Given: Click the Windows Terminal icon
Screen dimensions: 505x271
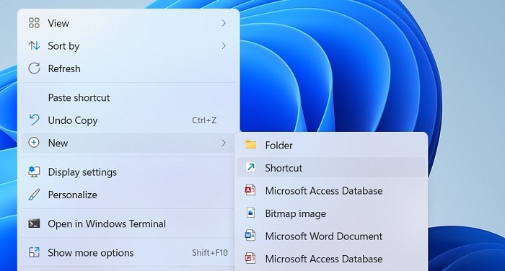Looking at the screenshot, I should pyautogui.click(x=34, y=223).
